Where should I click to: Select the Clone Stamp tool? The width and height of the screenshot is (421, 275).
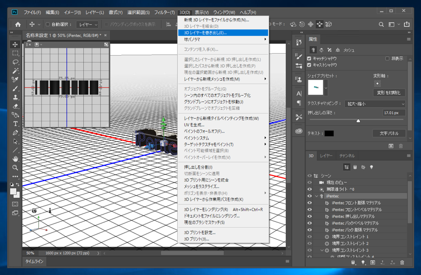(15, 97)
